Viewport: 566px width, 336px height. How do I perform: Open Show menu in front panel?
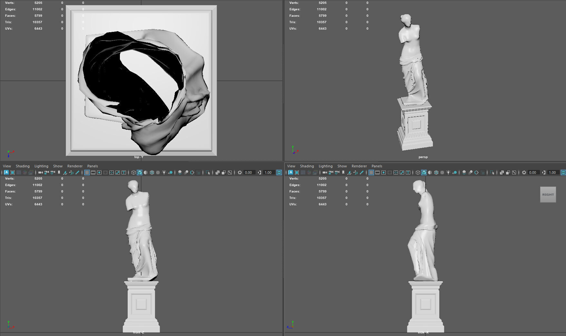click(x=58, y=166)
